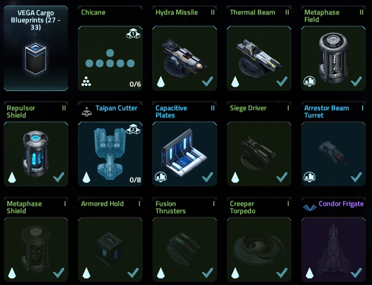Toggle checkmark on Armored Hold card
This screenshot has height=285, width=372.
click(x=133, y=273)
